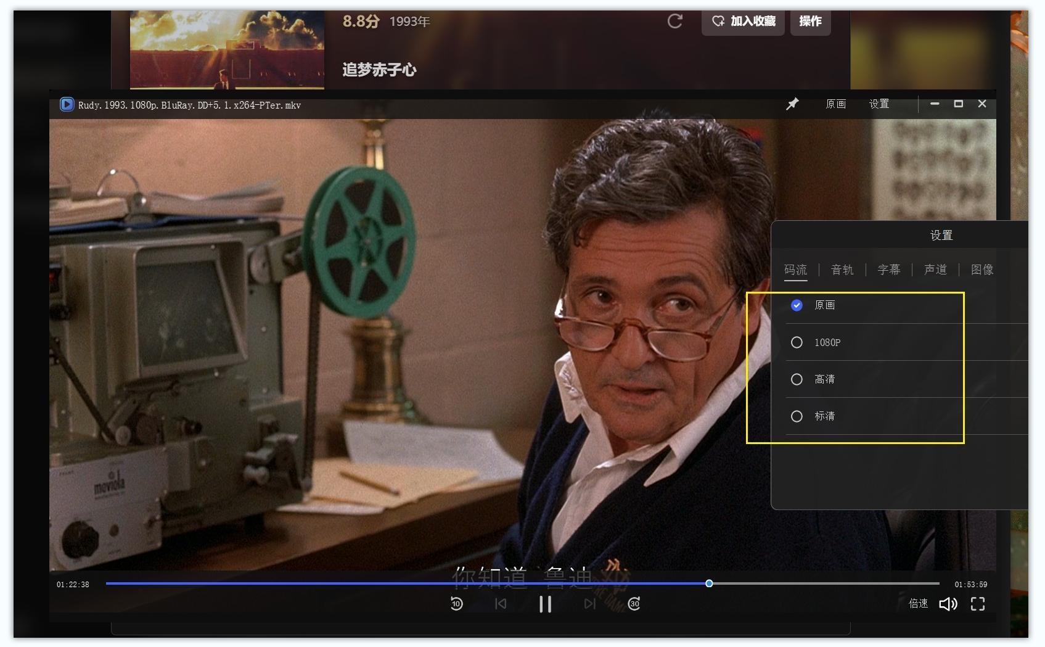Rewind 10 seconds button
This screenshot has height=647, width=1045.
click(x=456, y=604)
